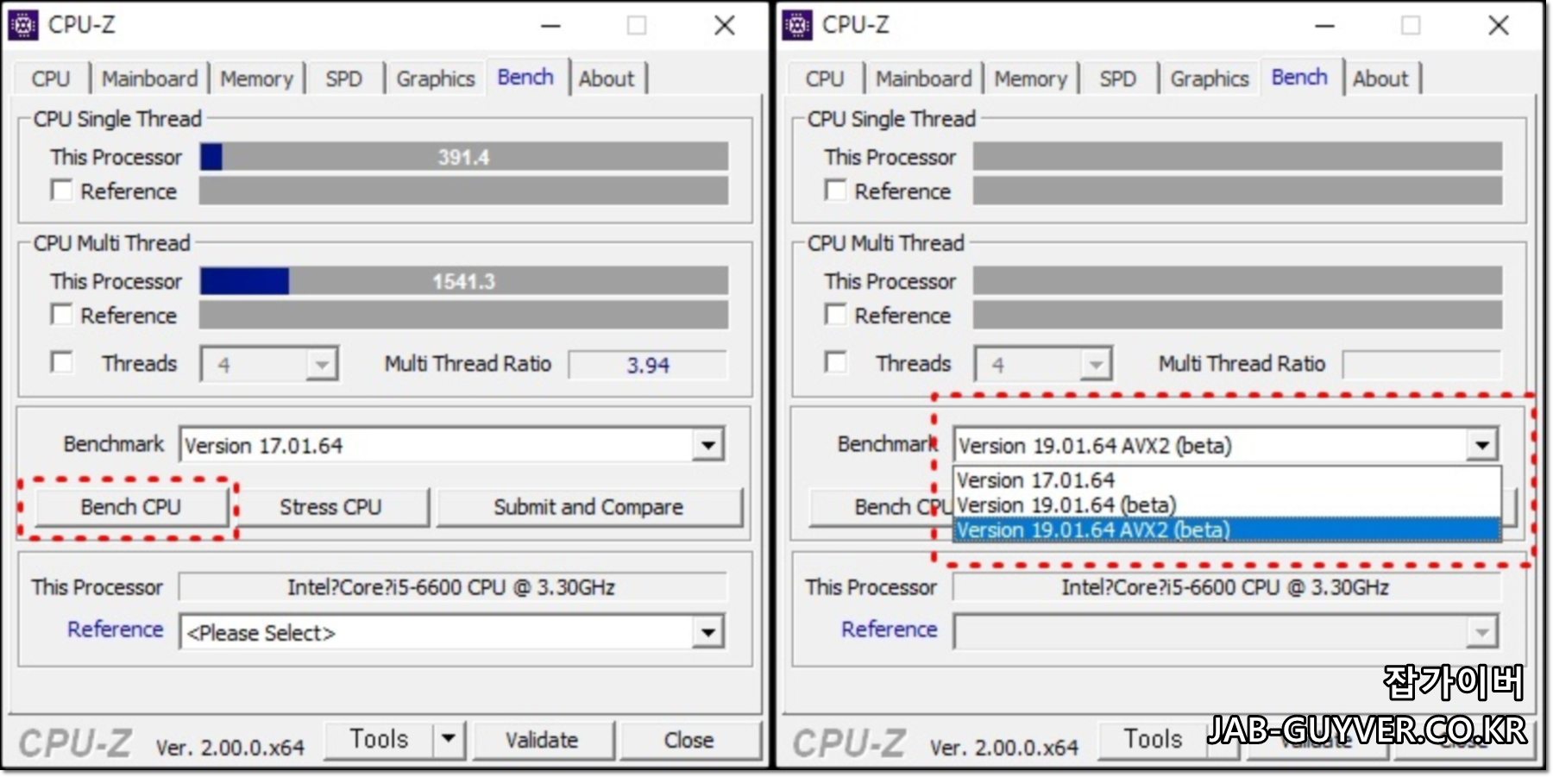Viewport: 1553px width, 777px height.
Task: Close the right CPU-Z window
Action: click(1499, 26)
